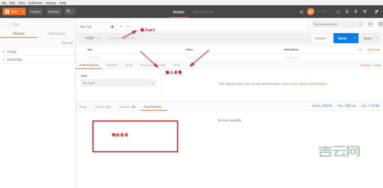Click the Enter request URL field
The image size is (383, 188).
coord(208,38)
